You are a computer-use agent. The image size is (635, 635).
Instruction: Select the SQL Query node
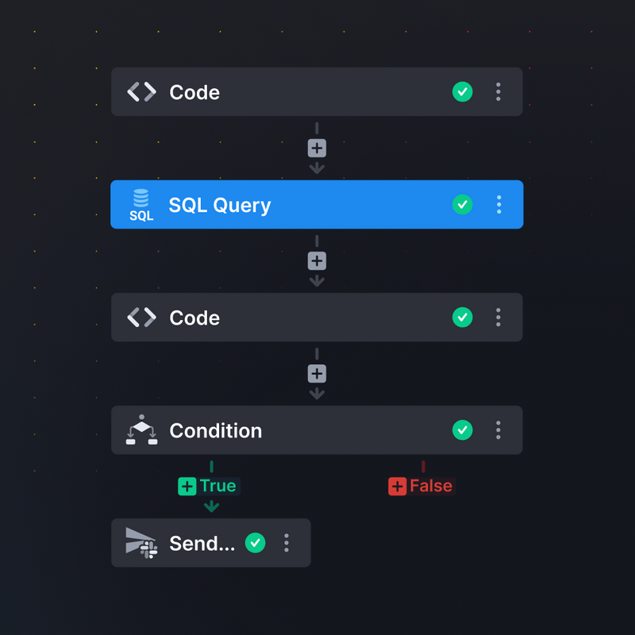tap(317, 204)
